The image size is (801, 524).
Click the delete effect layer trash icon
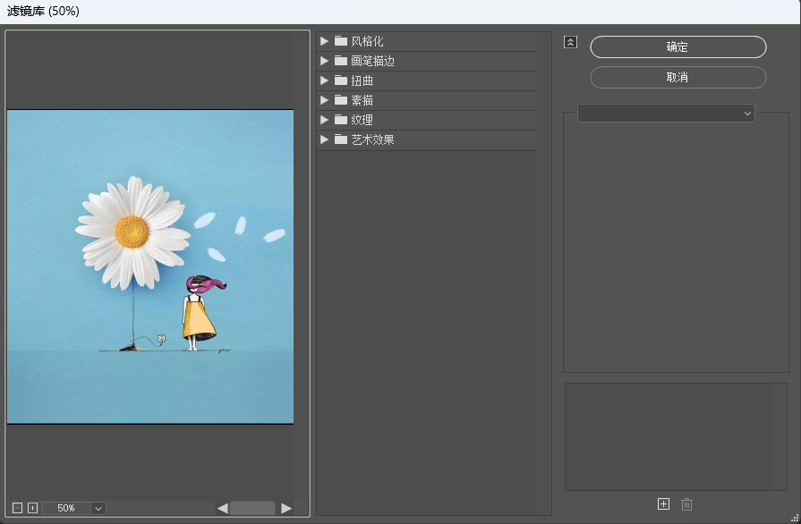686,504
